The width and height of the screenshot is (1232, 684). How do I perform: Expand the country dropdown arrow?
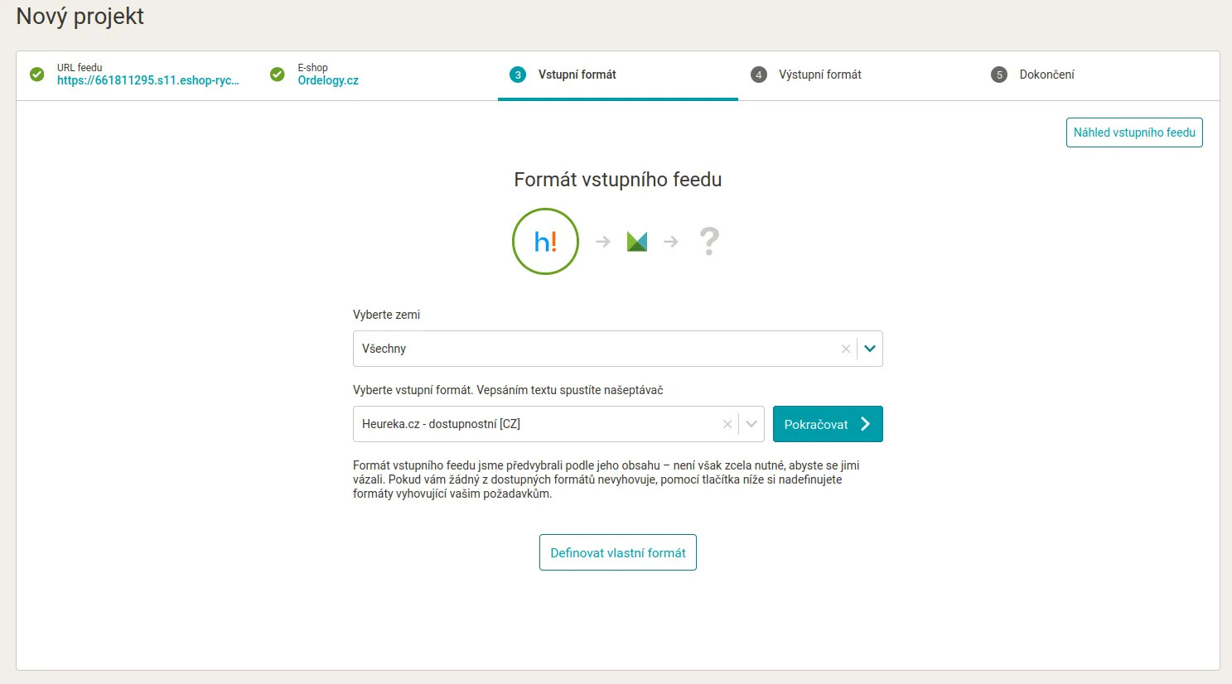870,349
